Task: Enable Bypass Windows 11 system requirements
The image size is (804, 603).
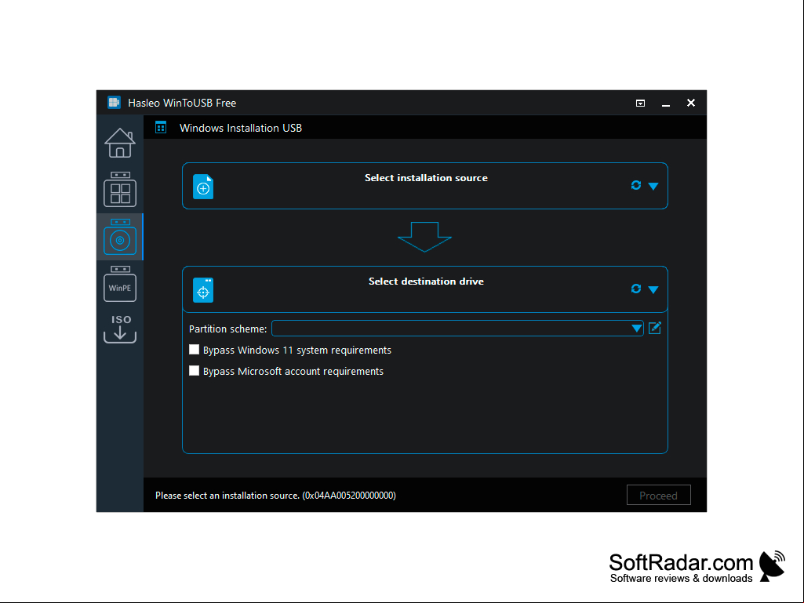Action: tap(194, 350)
